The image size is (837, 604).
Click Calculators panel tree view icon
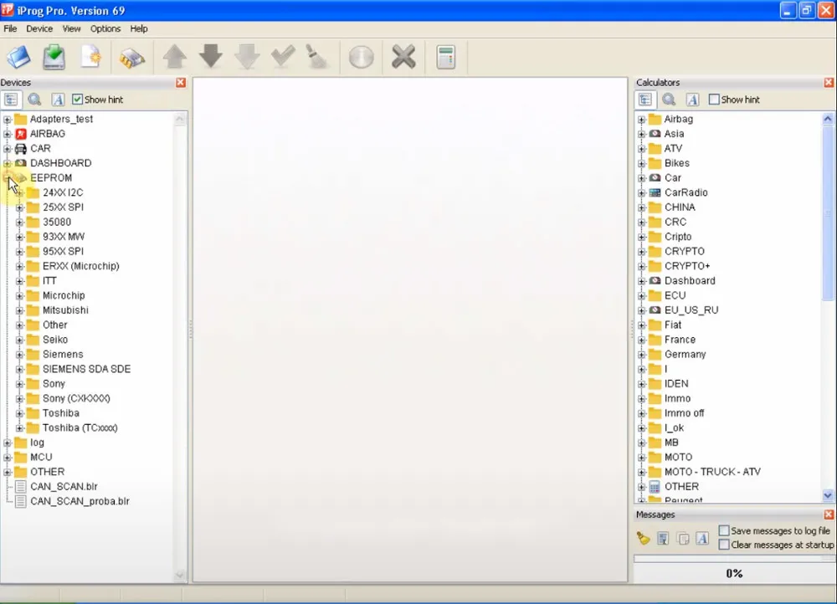coord(645,100)
